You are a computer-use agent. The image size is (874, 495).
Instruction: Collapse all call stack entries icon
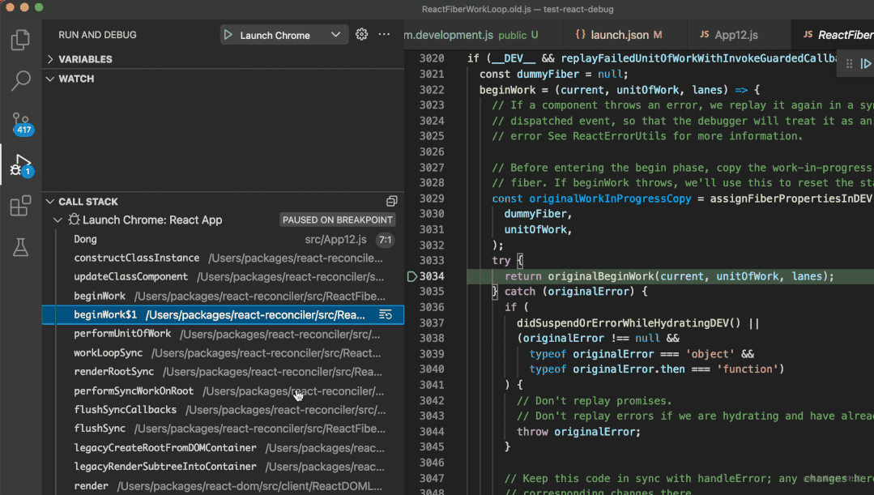(392, 201)
